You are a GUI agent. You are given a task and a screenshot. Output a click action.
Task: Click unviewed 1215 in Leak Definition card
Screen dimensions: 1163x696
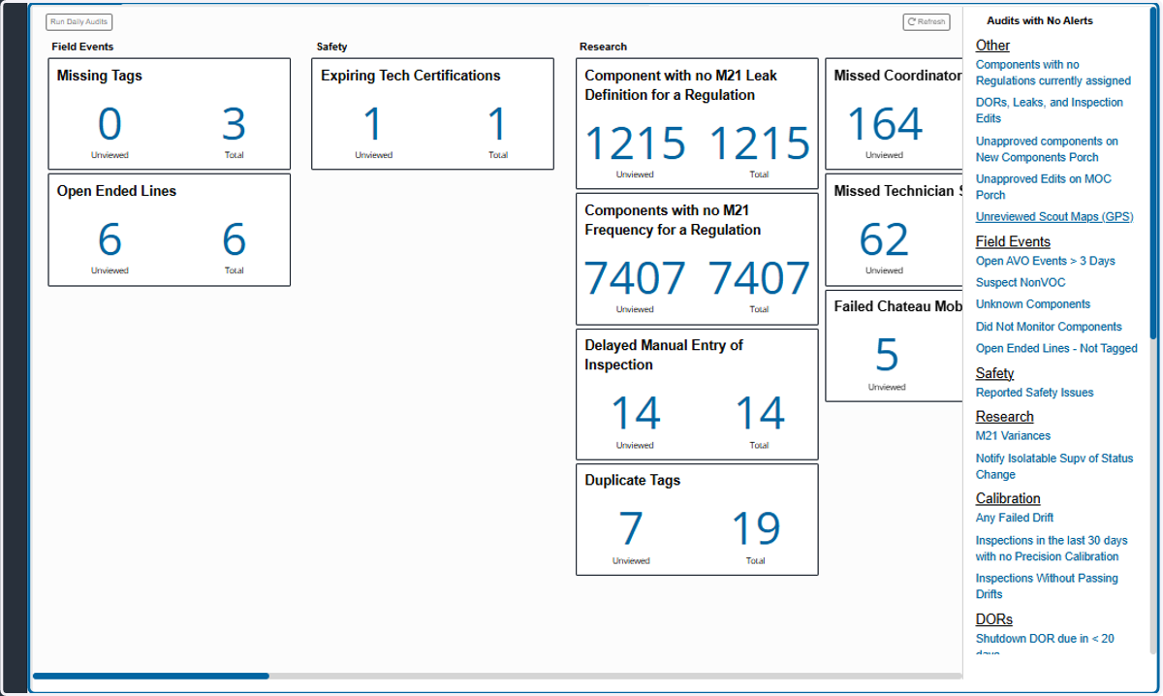point(635,143)
